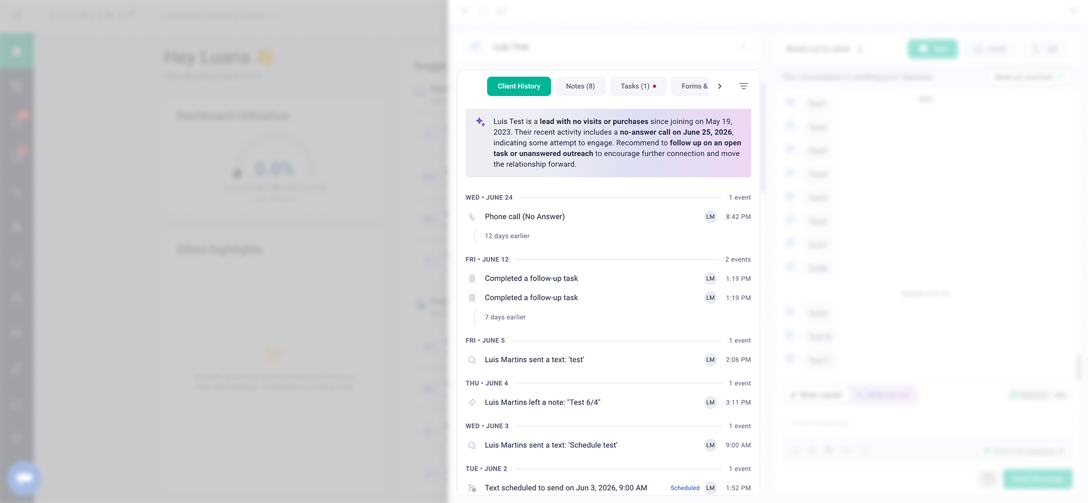
Task: Click the chat icon beside the 'test' text event
Action: click(472, 360)
